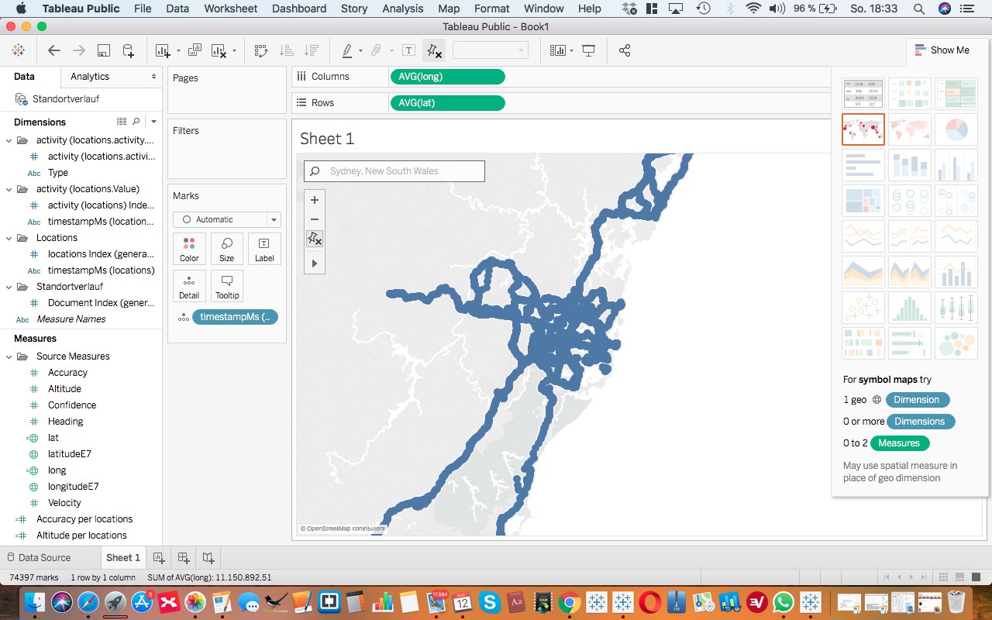This screenshot has height=620, width=992.
Task: Toggle the pin icon in map controls
Action: (314, 239)
